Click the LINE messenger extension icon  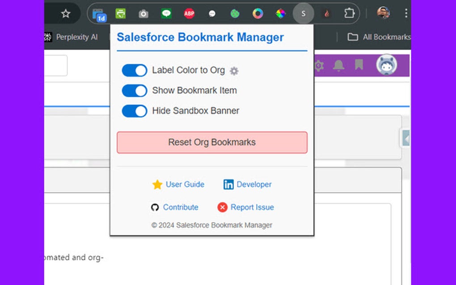(x=166, y=13)
